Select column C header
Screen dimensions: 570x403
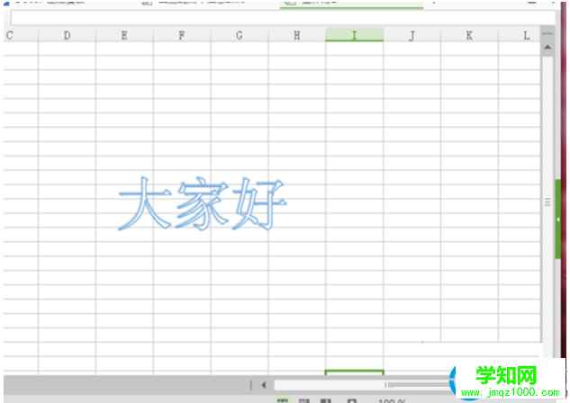[21, 35]
